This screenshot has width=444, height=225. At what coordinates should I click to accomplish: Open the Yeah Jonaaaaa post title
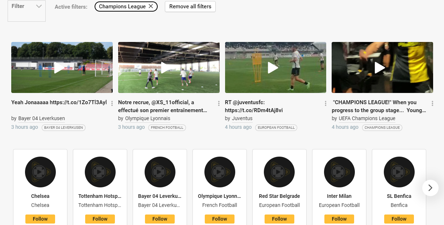(x=59, y=102)
